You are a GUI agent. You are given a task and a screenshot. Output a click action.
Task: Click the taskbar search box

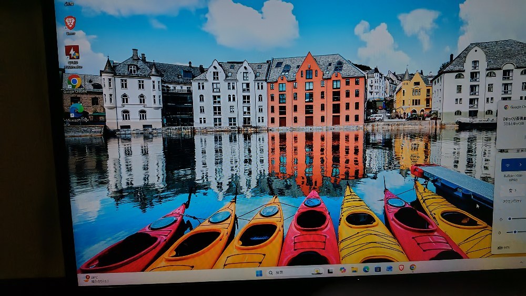tap(295, 272)
